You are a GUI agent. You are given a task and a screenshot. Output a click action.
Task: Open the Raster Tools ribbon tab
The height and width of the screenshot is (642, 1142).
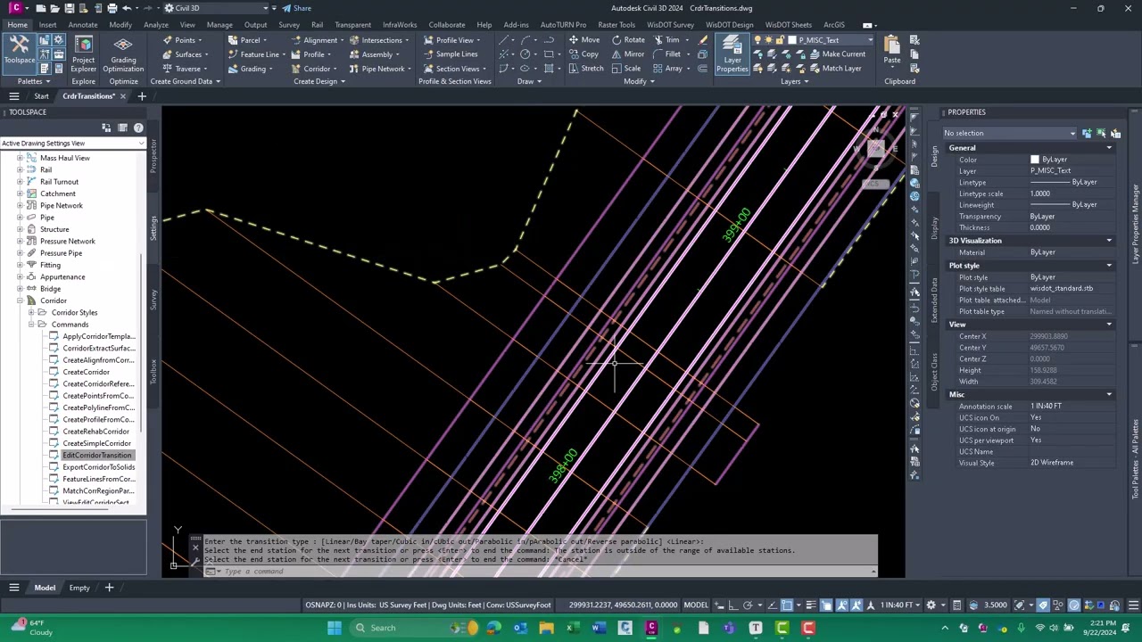pyautogui.click(x=617, y=25)
